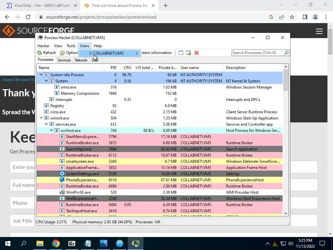Viewport: 333px width, 250px height.
Task: Click the find window toolbar icon
Action: tap(180, 53)
